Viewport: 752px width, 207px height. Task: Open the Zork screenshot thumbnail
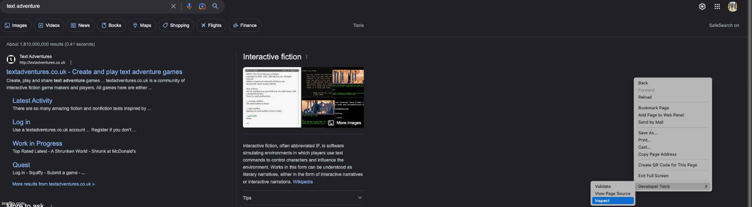(x=272, y=97)
